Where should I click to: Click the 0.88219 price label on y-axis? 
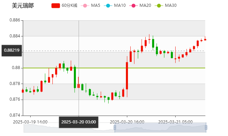coord(12,50)
